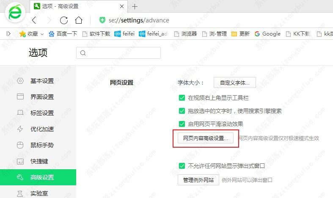Open a new tab with plus icon
Image resolution: width=333 pixels, height=198 pixels.
(135, 6)
